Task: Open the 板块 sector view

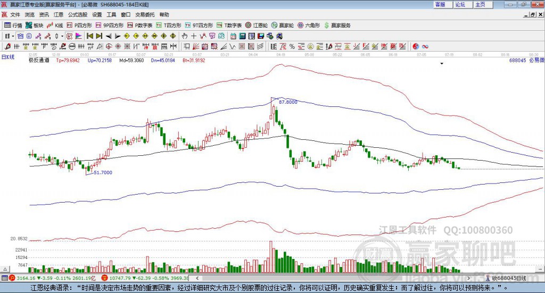Action: click(34, 26)
